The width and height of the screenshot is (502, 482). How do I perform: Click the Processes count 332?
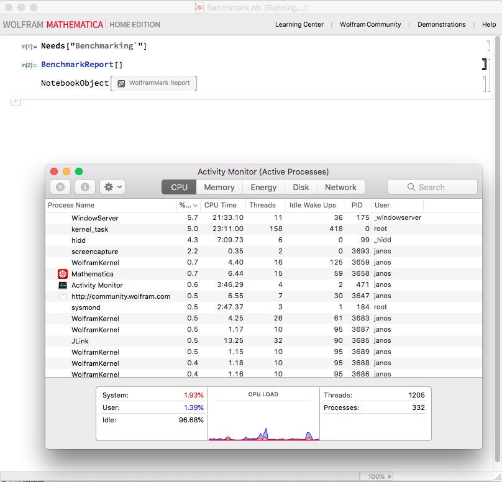pyautogui.click(x=419, y=407)
